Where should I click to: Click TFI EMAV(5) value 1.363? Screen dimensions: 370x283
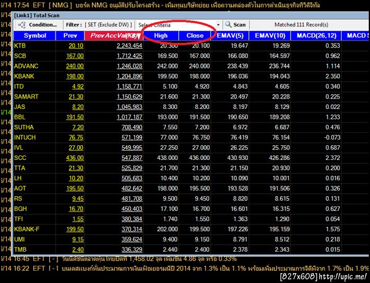(240, 219)
